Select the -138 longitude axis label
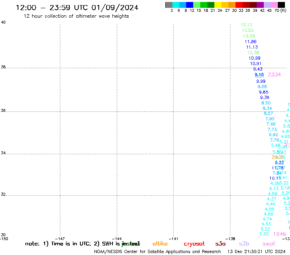 230,239
